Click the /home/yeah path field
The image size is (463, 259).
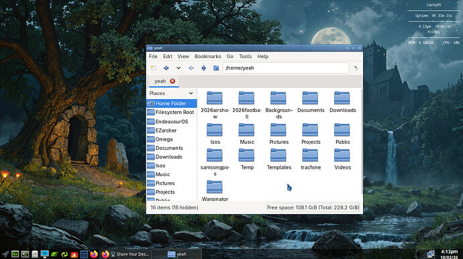tap(286, 68)
